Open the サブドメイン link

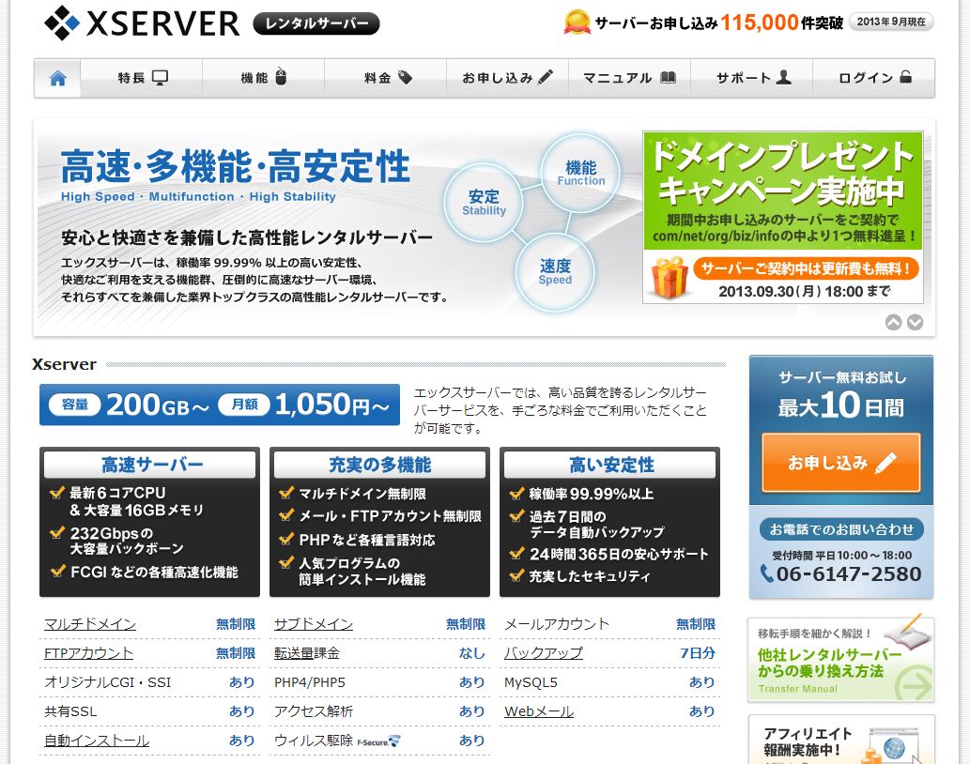pos(314,624)
